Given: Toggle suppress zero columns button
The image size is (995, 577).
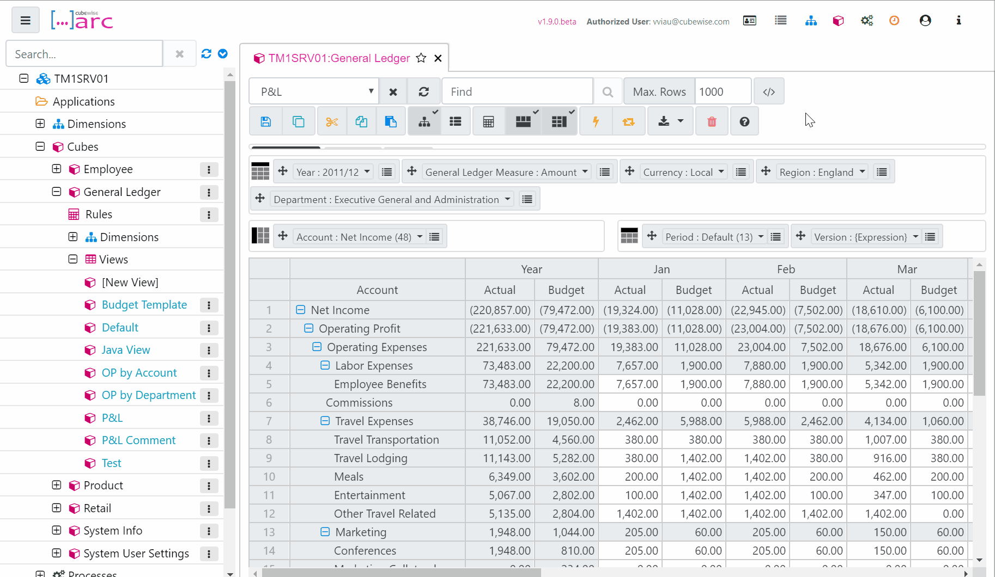Looking at the screenshot, I should [559, 122].
